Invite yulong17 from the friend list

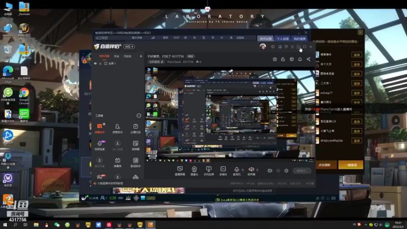(357, 93)
